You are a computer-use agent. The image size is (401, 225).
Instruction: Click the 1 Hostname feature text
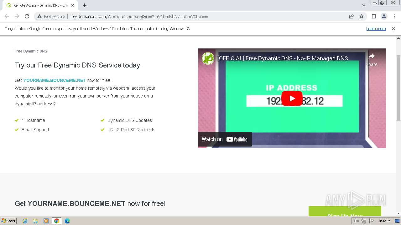33,120
